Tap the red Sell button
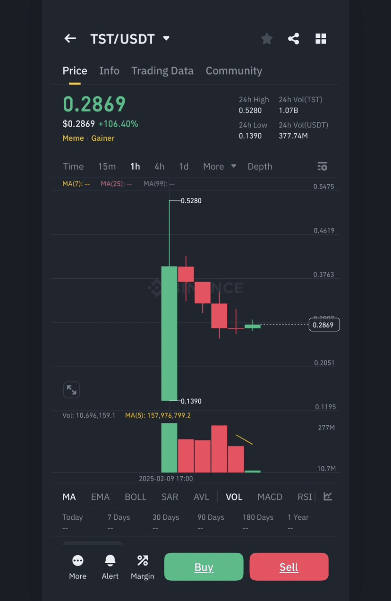Screen dimensions: 391x601 pos(289,567)
